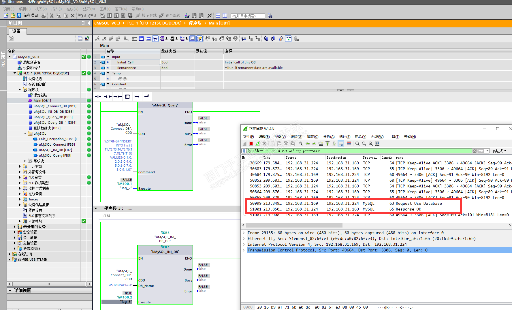Collapse the PLC_1 tree node
Screen dimensions: 512x310
15,73
